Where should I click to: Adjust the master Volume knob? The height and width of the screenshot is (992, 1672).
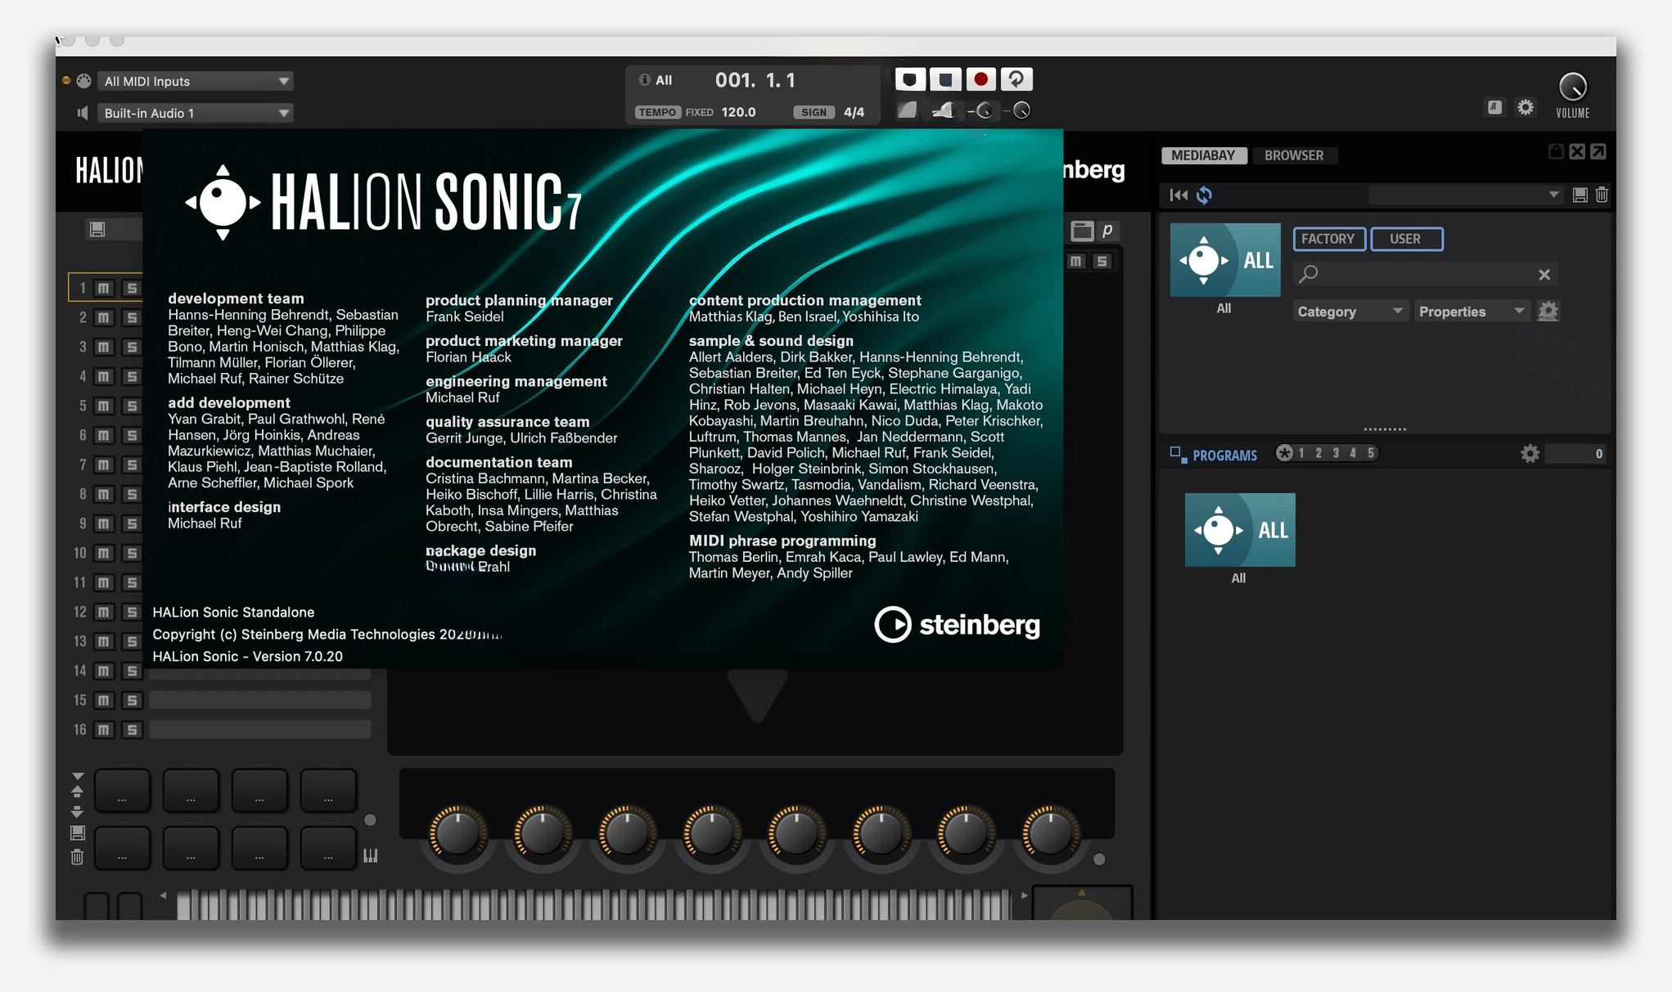click(x=1572, y=87)
